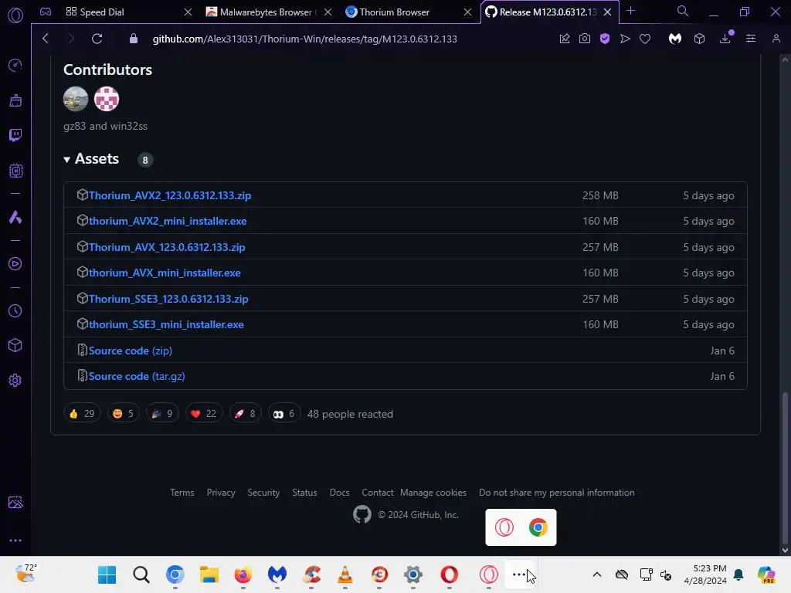
Task: Download Source code (zip)
Action: click(130, 351)
